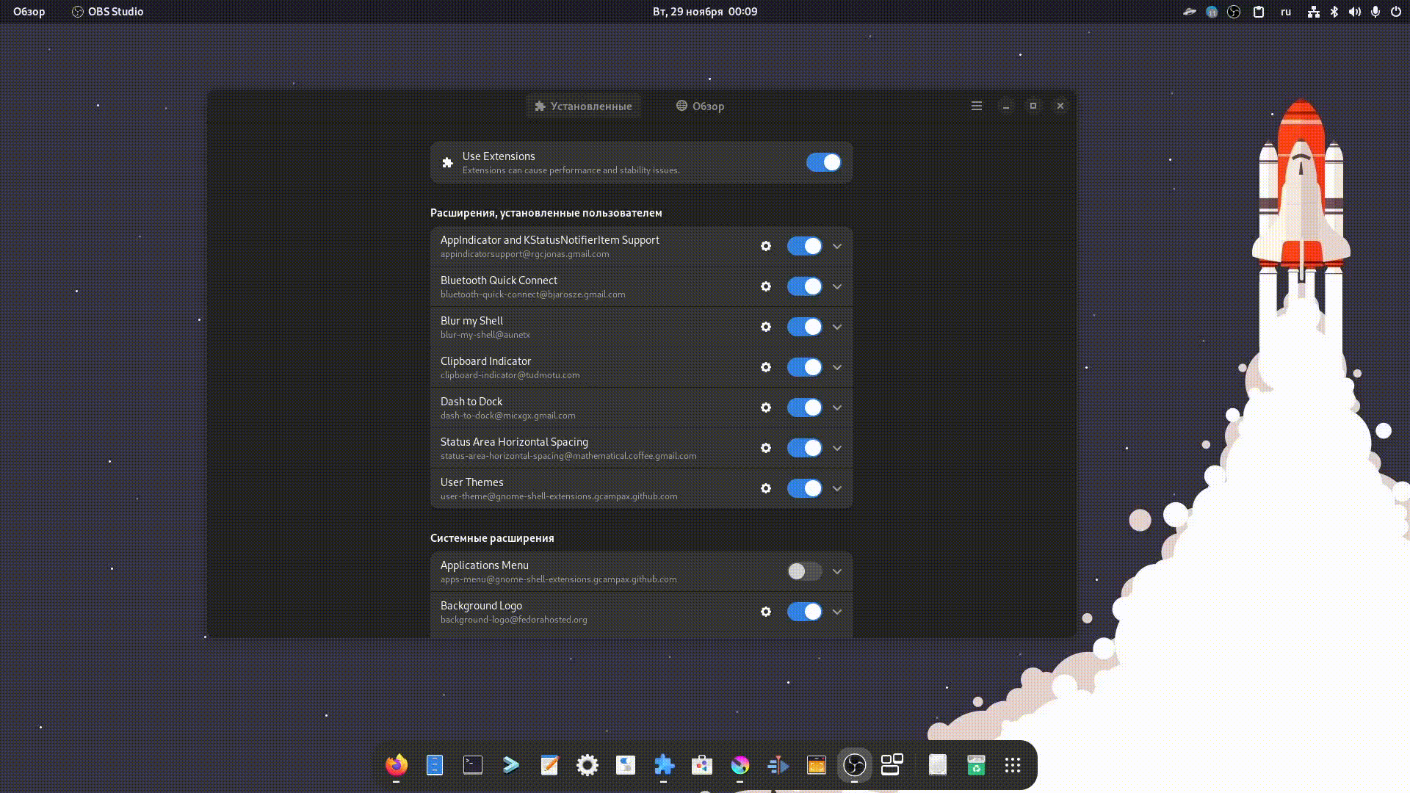Open settings gear for Blur my Shell
The height and width of the screenshot is (793, 1410).
766,327
